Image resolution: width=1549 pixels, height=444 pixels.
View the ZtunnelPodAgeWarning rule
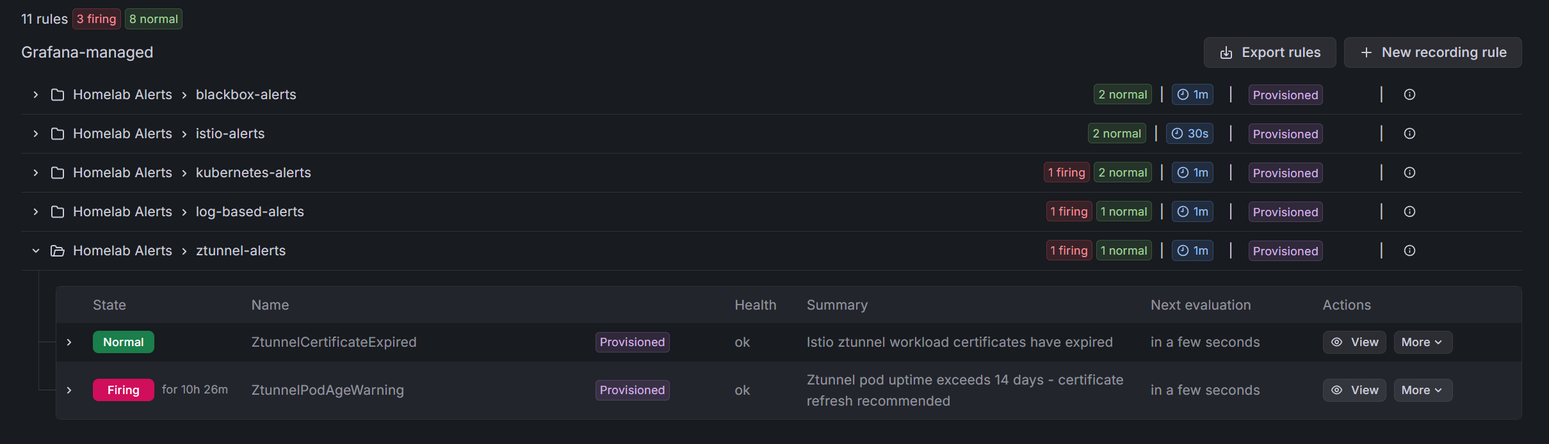coord(1354,390)
